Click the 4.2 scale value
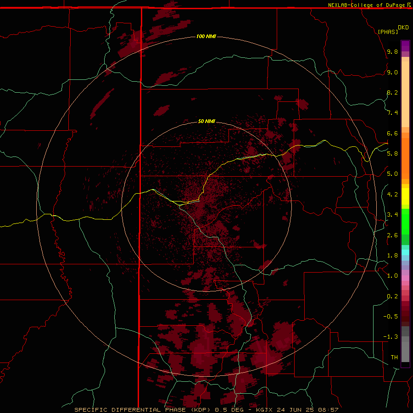 (392, 195)
